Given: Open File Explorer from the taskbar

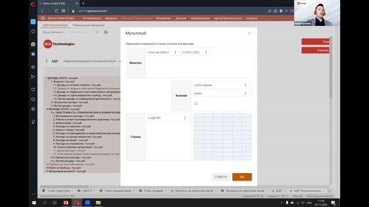Looking at the screenshot, I should tap(98, 203).
